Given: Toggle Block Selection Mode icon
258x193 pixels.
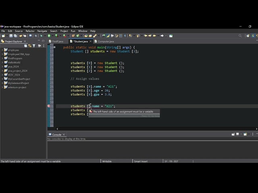Looking at the screenshot, I should (x=121, y=36).
